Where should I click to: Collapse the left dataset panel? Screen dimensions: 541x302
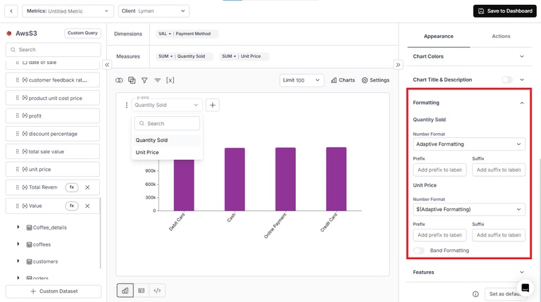(x=107, y=65)
